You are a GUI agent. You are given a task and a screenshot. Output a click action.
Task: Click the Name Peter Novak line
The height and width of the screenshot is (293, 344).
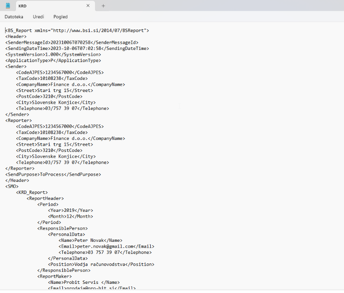point(91,241)
